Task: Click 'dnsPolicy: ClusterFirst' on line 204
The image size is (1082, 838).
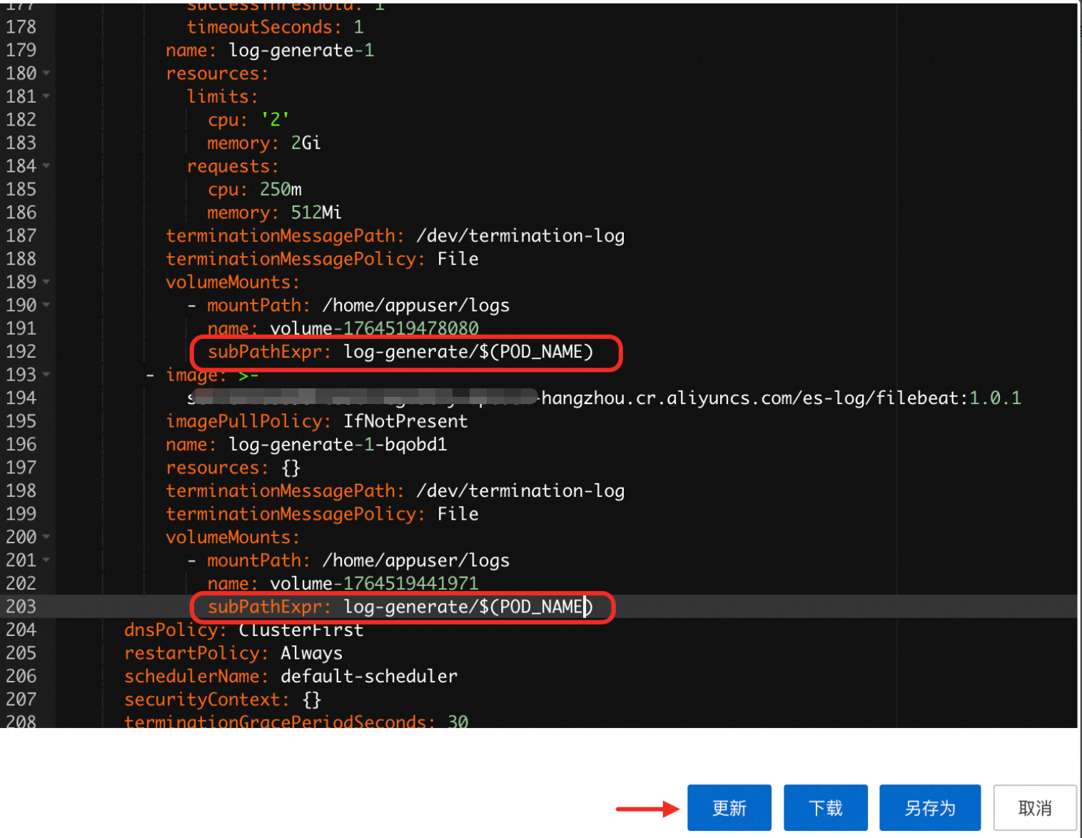Action: click(244, 630)
